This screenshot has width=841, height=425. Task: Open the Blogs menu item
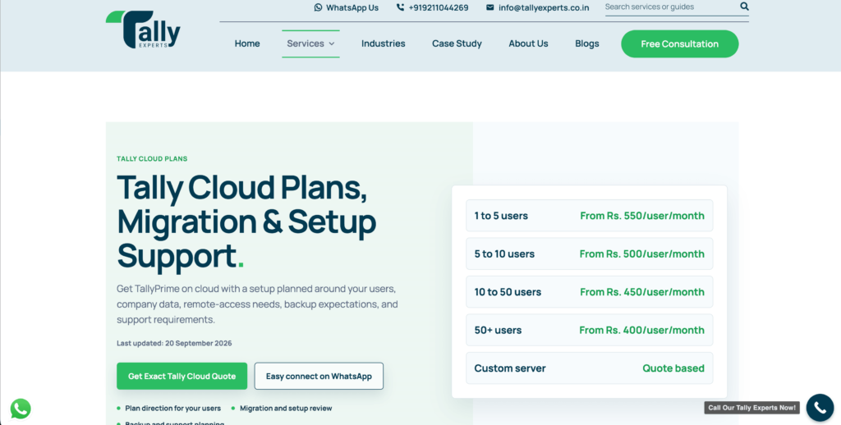586,44
